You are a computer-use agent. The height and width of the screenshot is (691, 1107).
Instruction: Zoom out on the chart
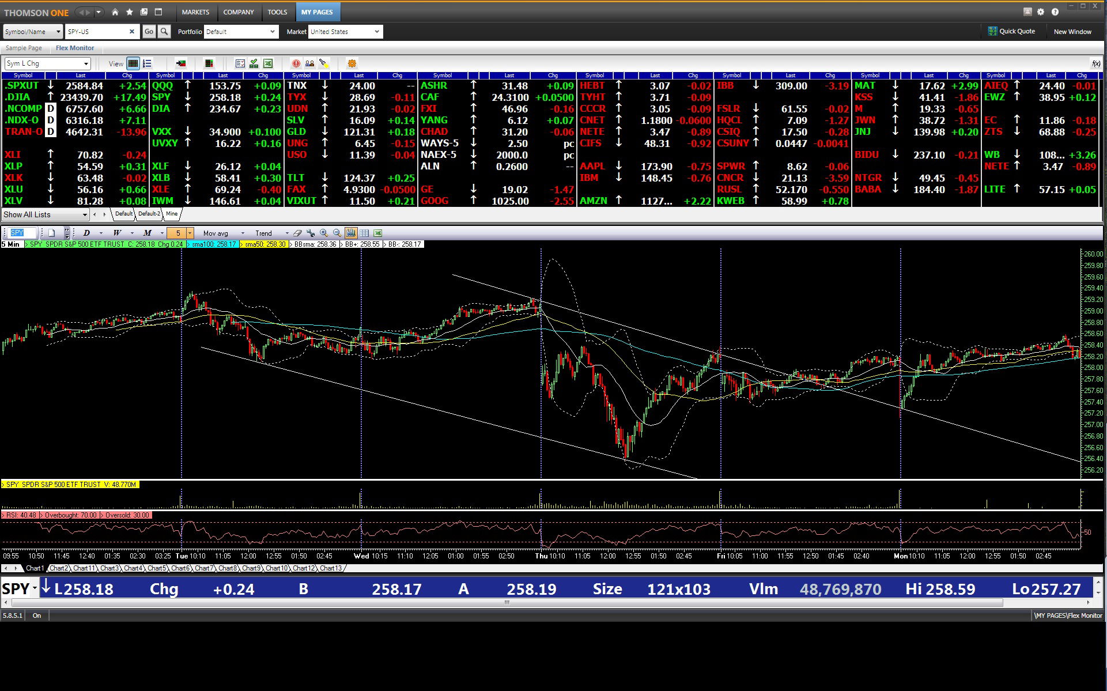pyautogui.click(x=337, y=233)
